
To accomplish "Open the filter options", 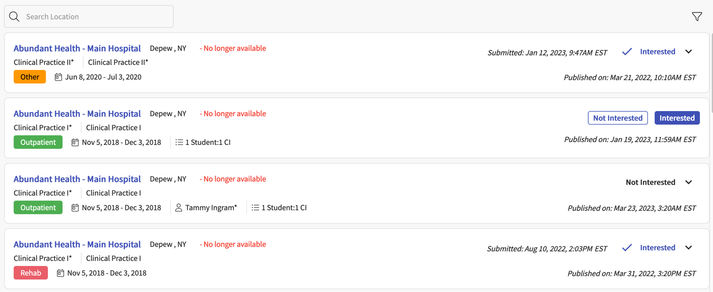I will coord(696,16).
